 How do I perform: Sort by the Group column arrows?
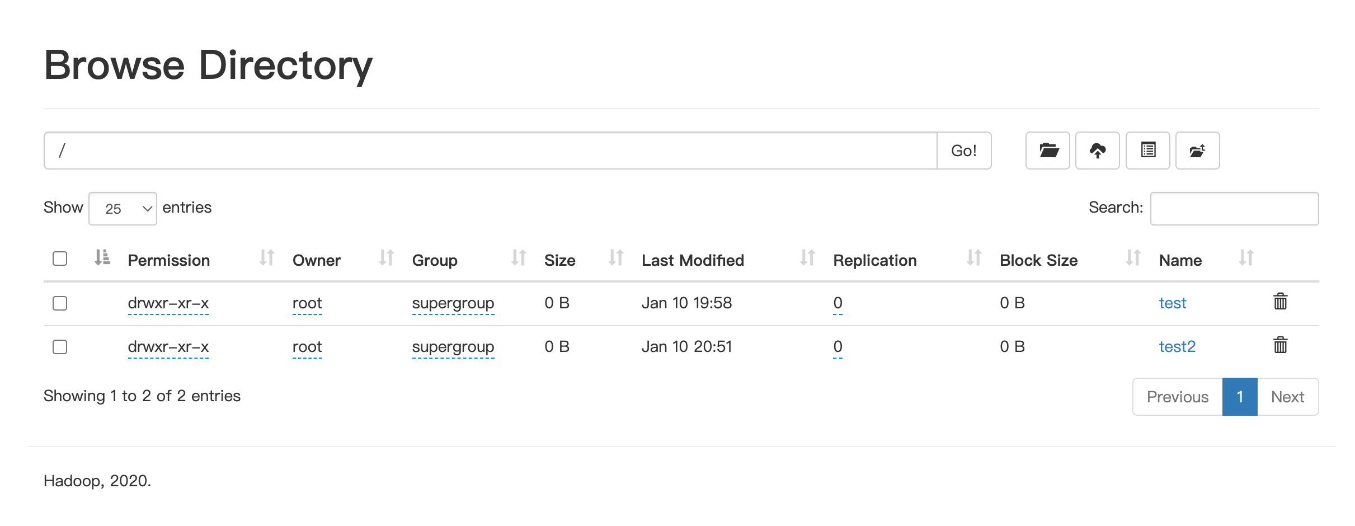pyautogui.click(x=519, y=257)
